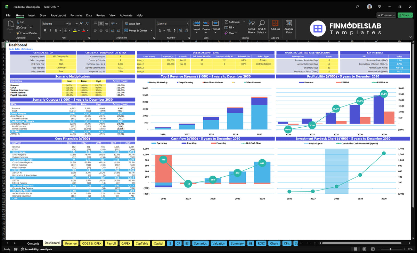
Task: Click the Comma Style icon
Action: tap(175, 31)
